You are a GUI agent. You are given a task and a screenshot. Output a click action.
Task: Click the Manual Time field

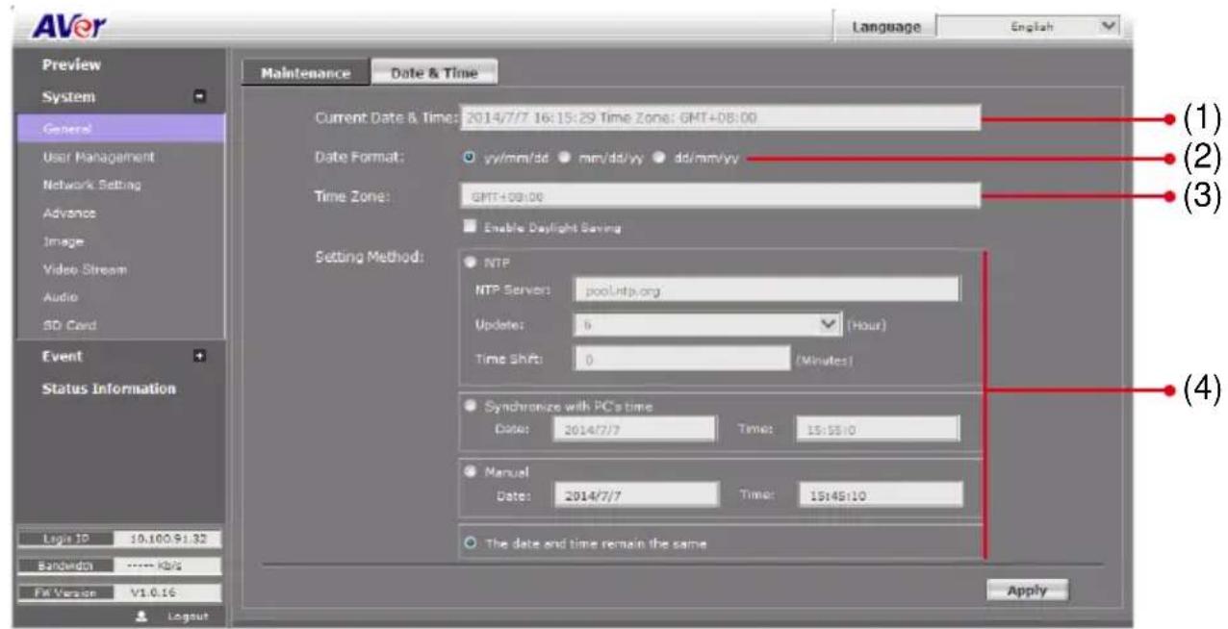click(880, 496)
